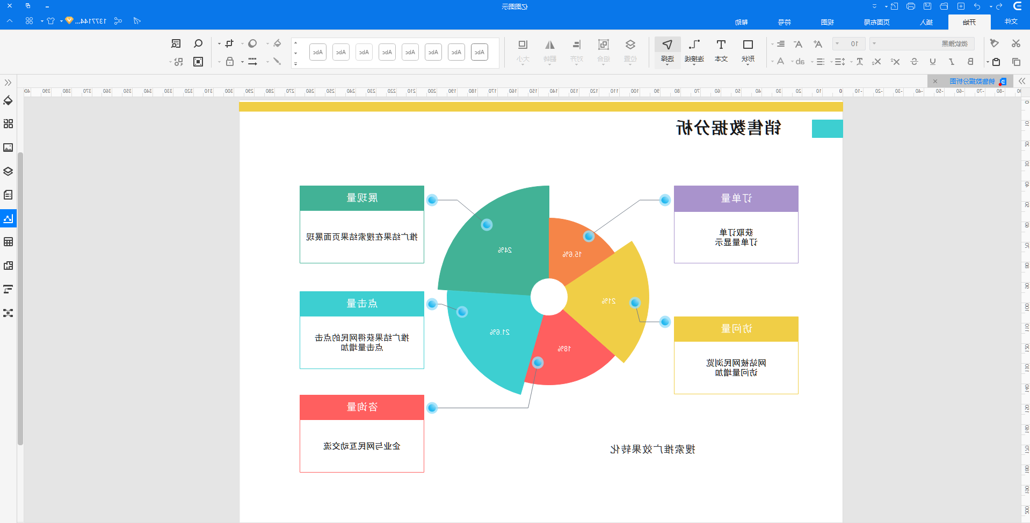The height and width of the screenshot is (523, 1030).
Task: Select the yellow 访问量 header box
Action: pos(736,329)
